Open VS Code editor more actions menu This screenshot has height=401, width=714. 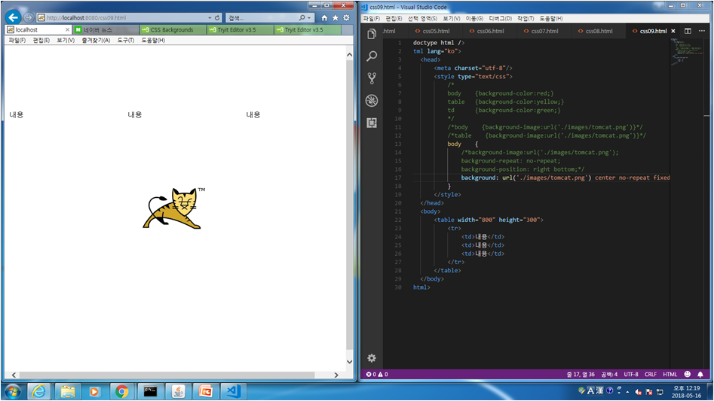[x=702, y=31]
